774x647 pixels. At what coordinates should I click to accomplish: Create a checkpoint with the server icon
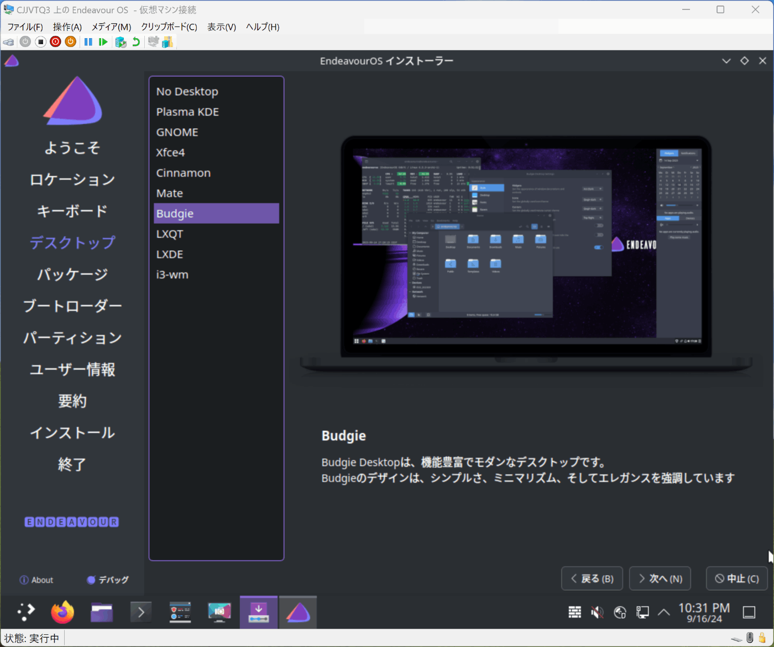[121, 42]
